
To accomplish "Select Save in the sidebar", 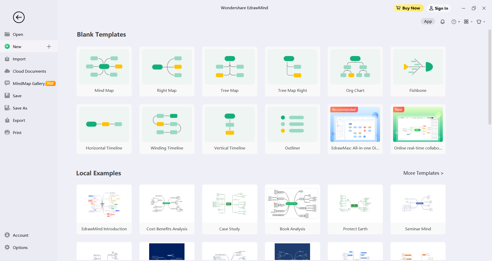I will click(x=29, y=96).
